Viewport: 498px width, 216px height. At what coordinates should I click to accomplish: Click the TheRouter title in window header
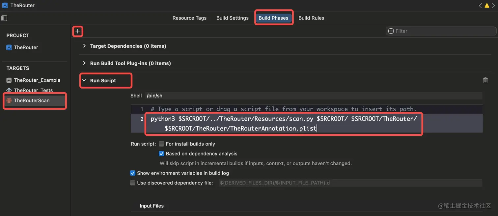click(22, 5)
